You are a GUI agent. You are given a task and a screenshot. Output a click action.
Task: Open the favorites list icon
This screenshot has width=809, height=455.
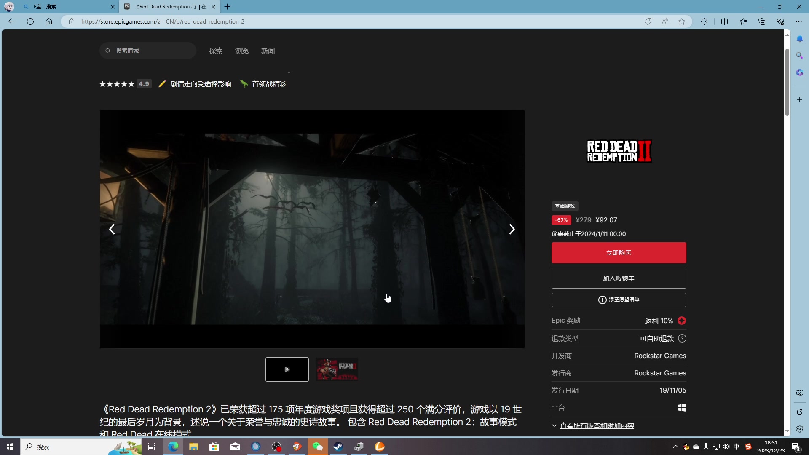tap(743, 21)
